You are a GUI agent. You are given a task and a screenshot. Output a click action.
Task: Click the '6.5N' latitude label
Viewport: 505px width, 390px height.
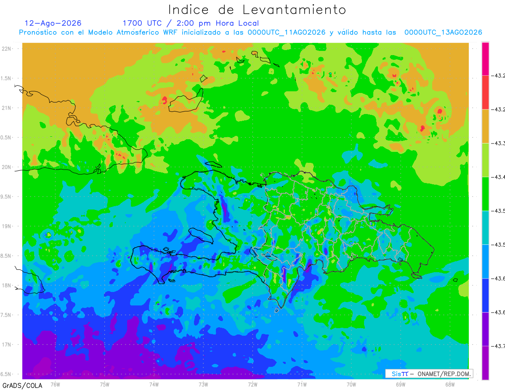click(x=6, y=374)
